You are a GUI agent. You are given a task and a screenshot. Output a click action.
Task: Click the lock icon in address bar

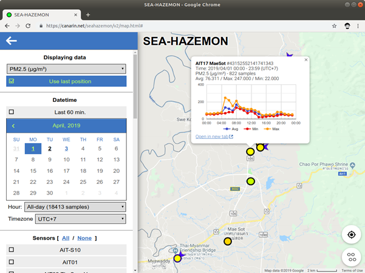41,26
